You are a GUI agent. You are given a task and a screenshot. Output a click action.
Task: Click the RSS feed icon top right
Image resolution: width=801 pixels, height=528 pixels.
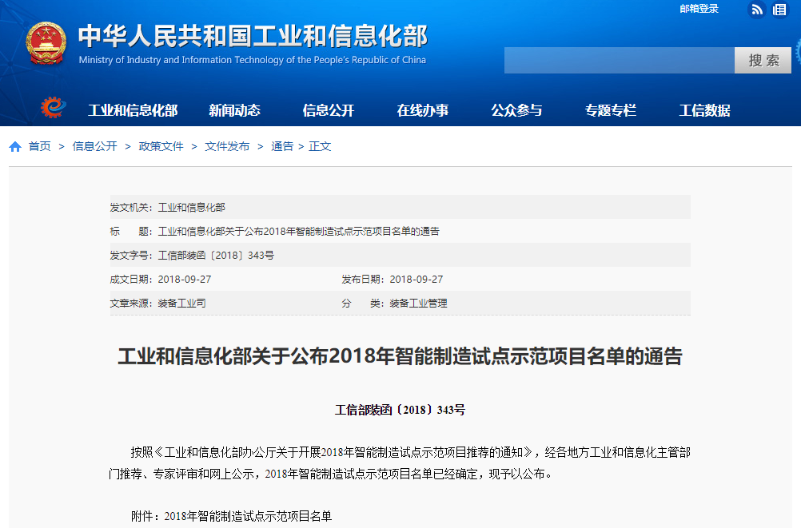[756, 10]
